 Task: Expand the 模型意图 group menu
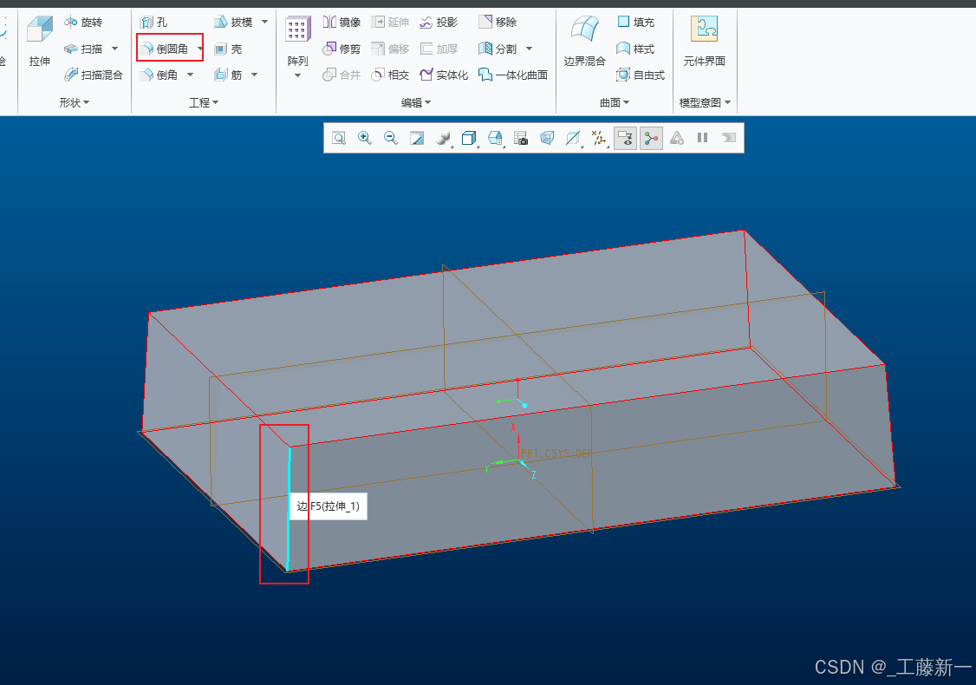pos(705,102)
